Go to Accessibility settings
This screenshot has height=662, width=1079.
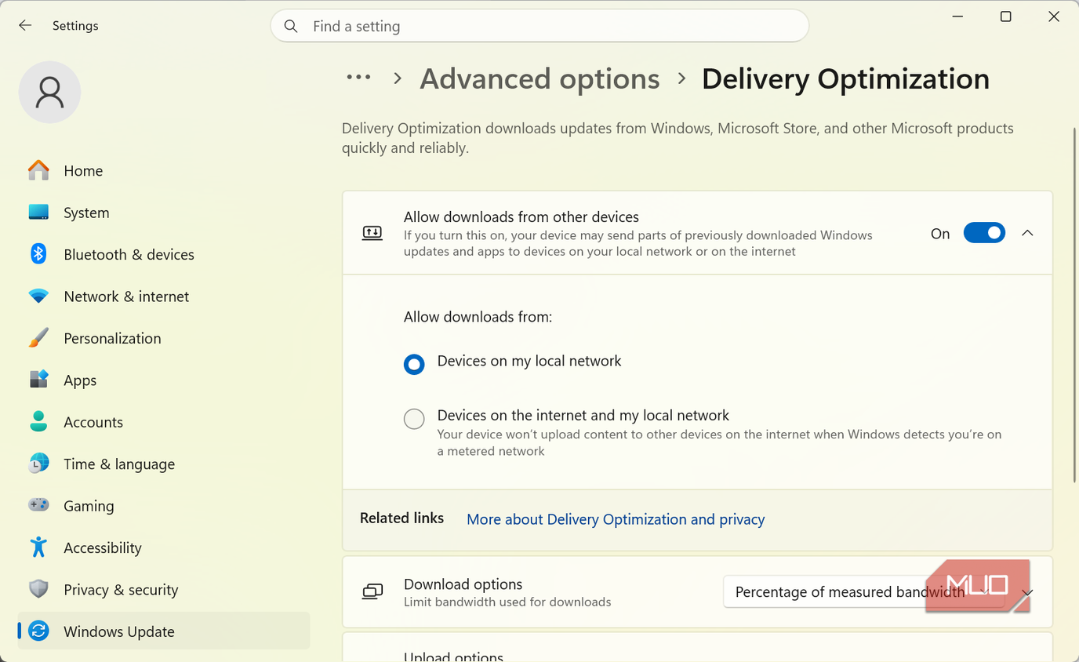(164, 547)
